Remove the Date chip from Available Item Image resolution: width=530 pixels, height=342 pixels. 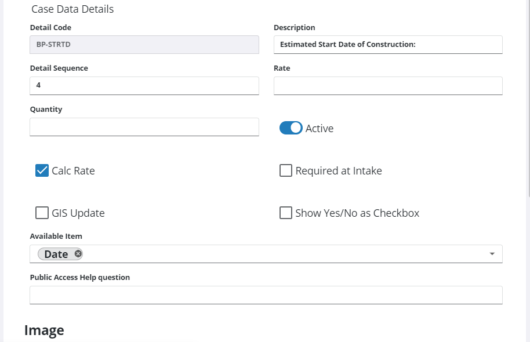[78, 254]
